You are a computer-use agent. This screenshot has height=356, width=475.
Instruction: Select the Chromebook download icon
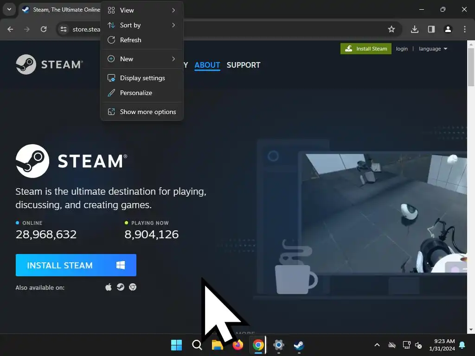click(x=133, y=287)
